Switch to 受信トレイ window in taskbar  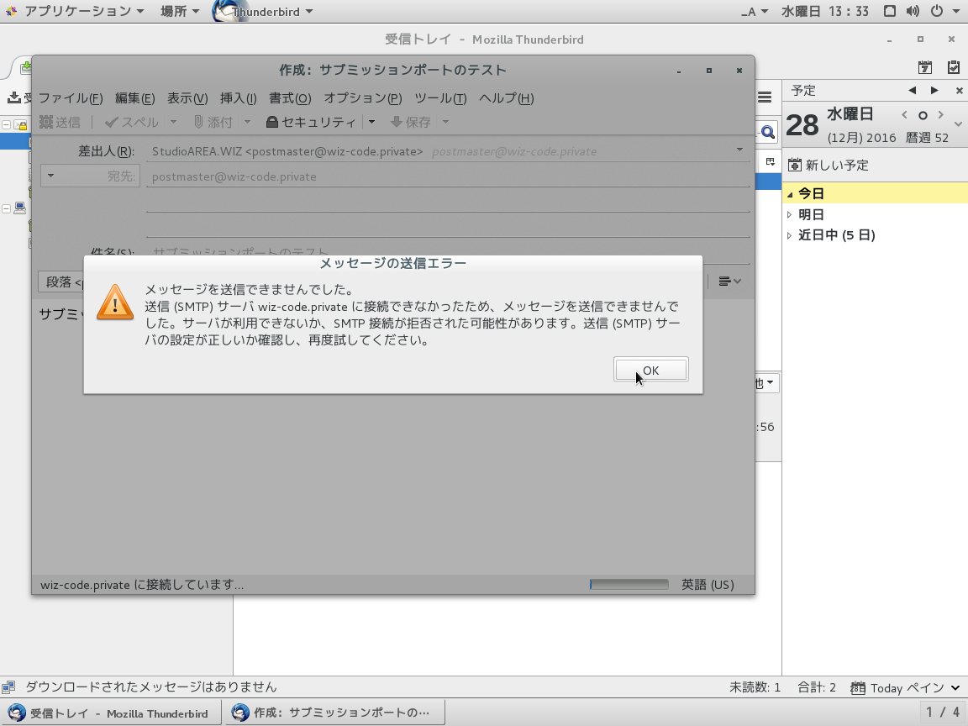[x=111, y=713]
